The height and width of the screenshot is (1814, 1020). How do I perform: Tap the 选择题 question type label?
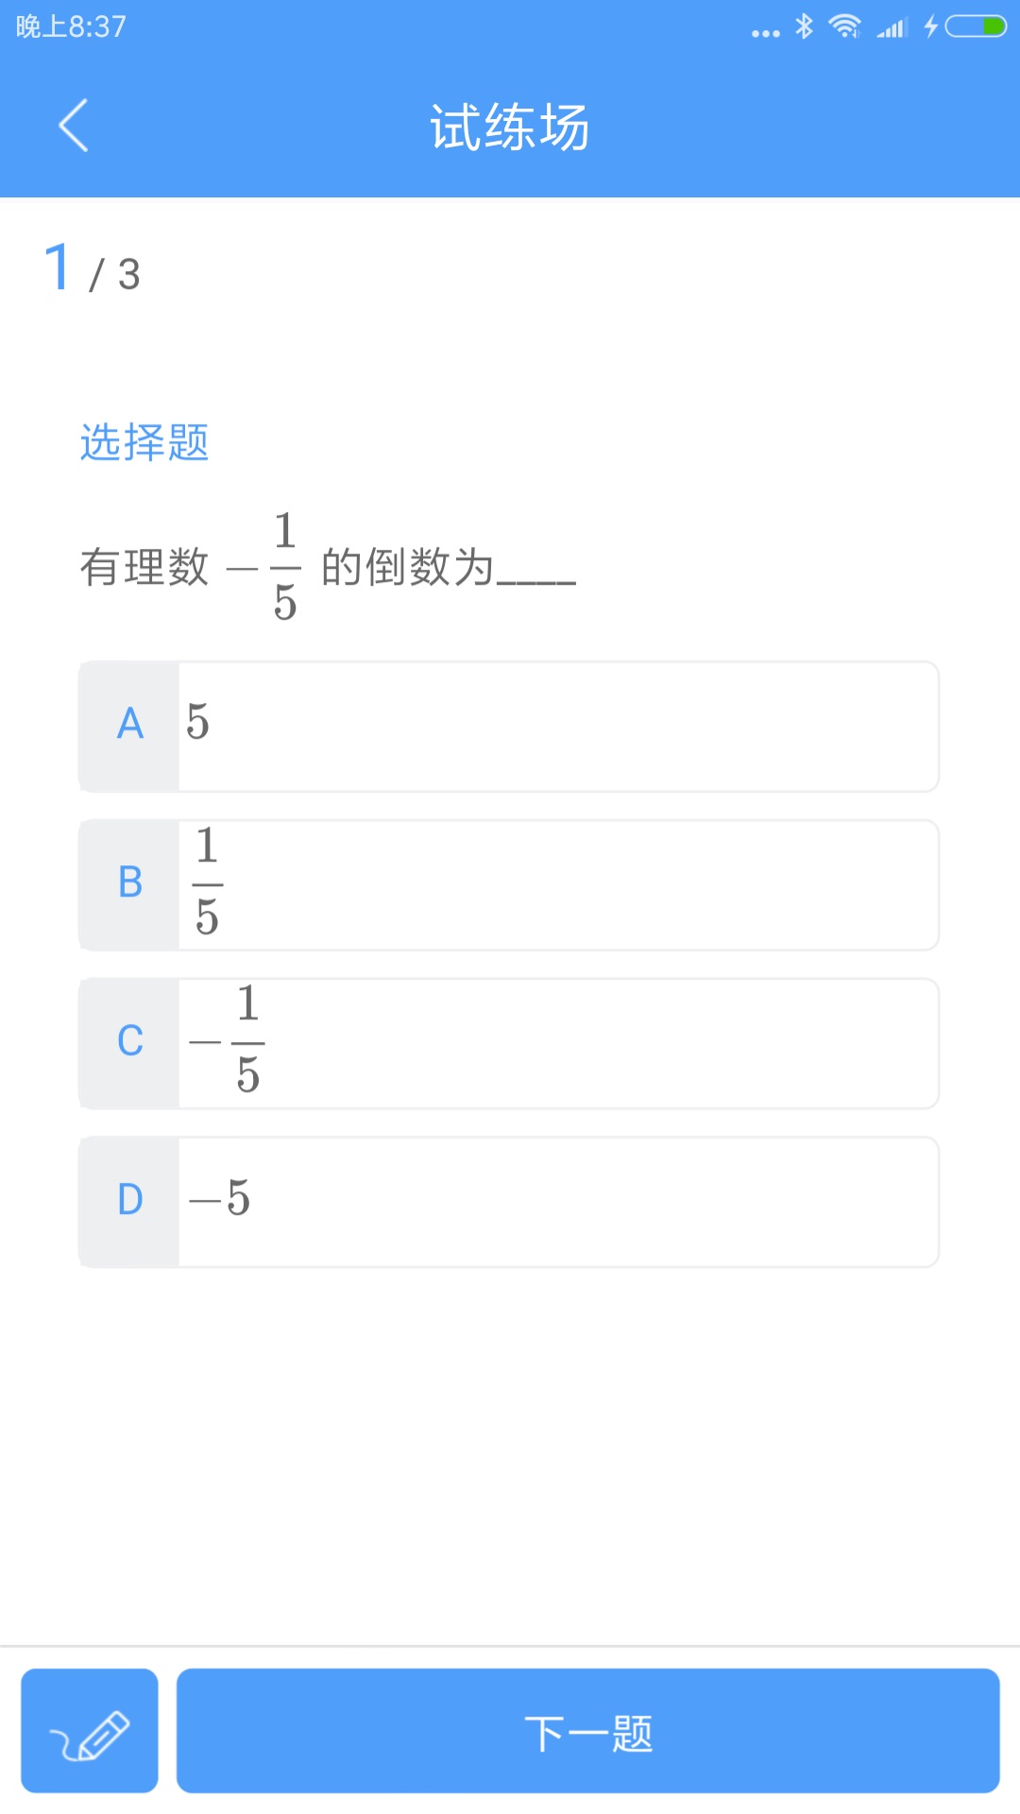click(145, 442)
